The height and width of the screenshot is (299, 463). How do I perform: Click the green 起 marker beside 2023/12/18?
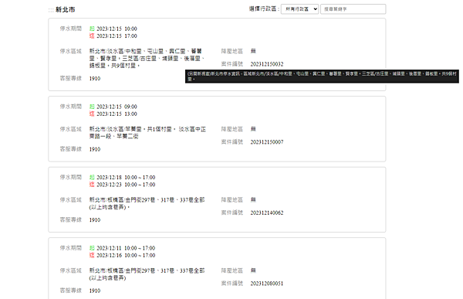tap(92, 178)
